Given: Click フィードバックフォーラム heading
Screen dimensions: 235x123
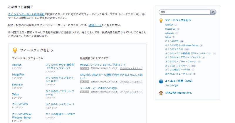Looking at the screenshot, I should (x=28, y=58).
